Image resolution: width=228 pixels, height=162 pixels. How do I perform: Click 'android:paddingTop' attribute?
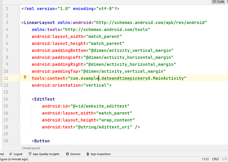tap(55, 71)
